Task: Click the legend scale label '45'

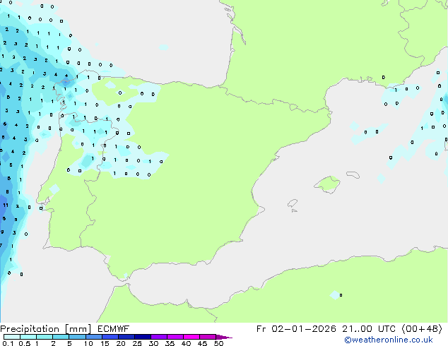Action: pos(202,343)
